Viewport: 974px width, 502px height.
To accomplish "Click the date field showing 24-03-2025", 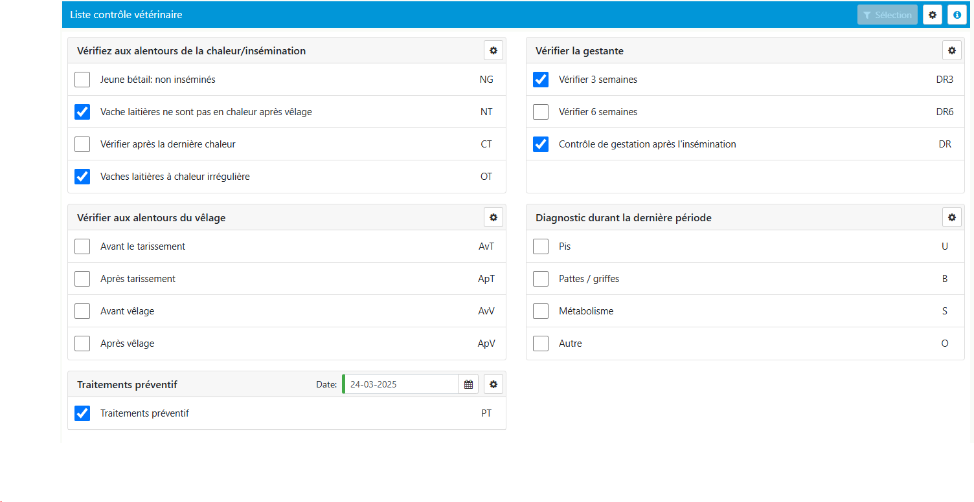I will tap(401, 384).
